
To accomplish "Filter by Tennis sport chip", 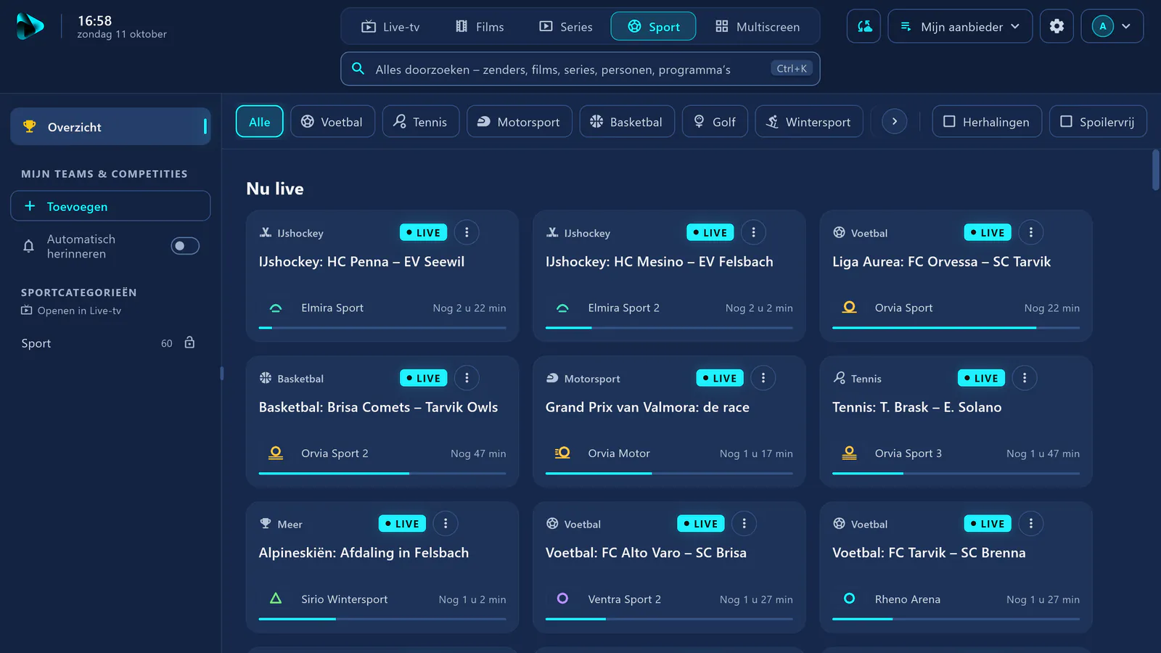I will click(421, 122).
